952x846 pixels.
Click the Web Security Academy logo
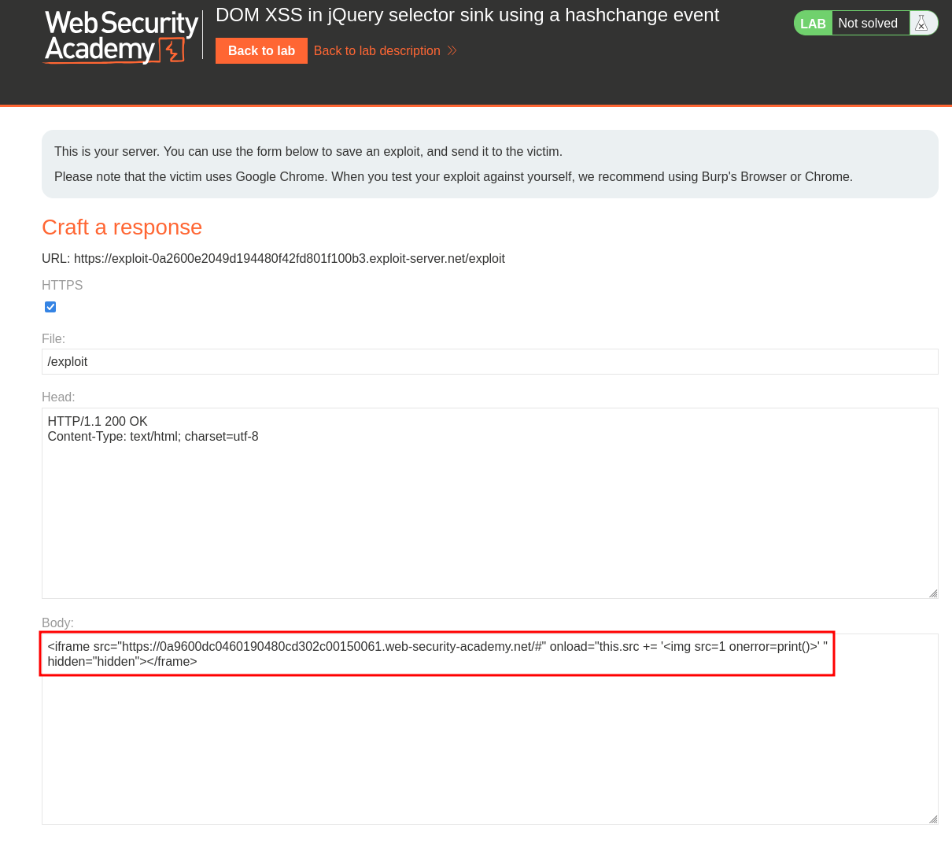tap(121, 36)
